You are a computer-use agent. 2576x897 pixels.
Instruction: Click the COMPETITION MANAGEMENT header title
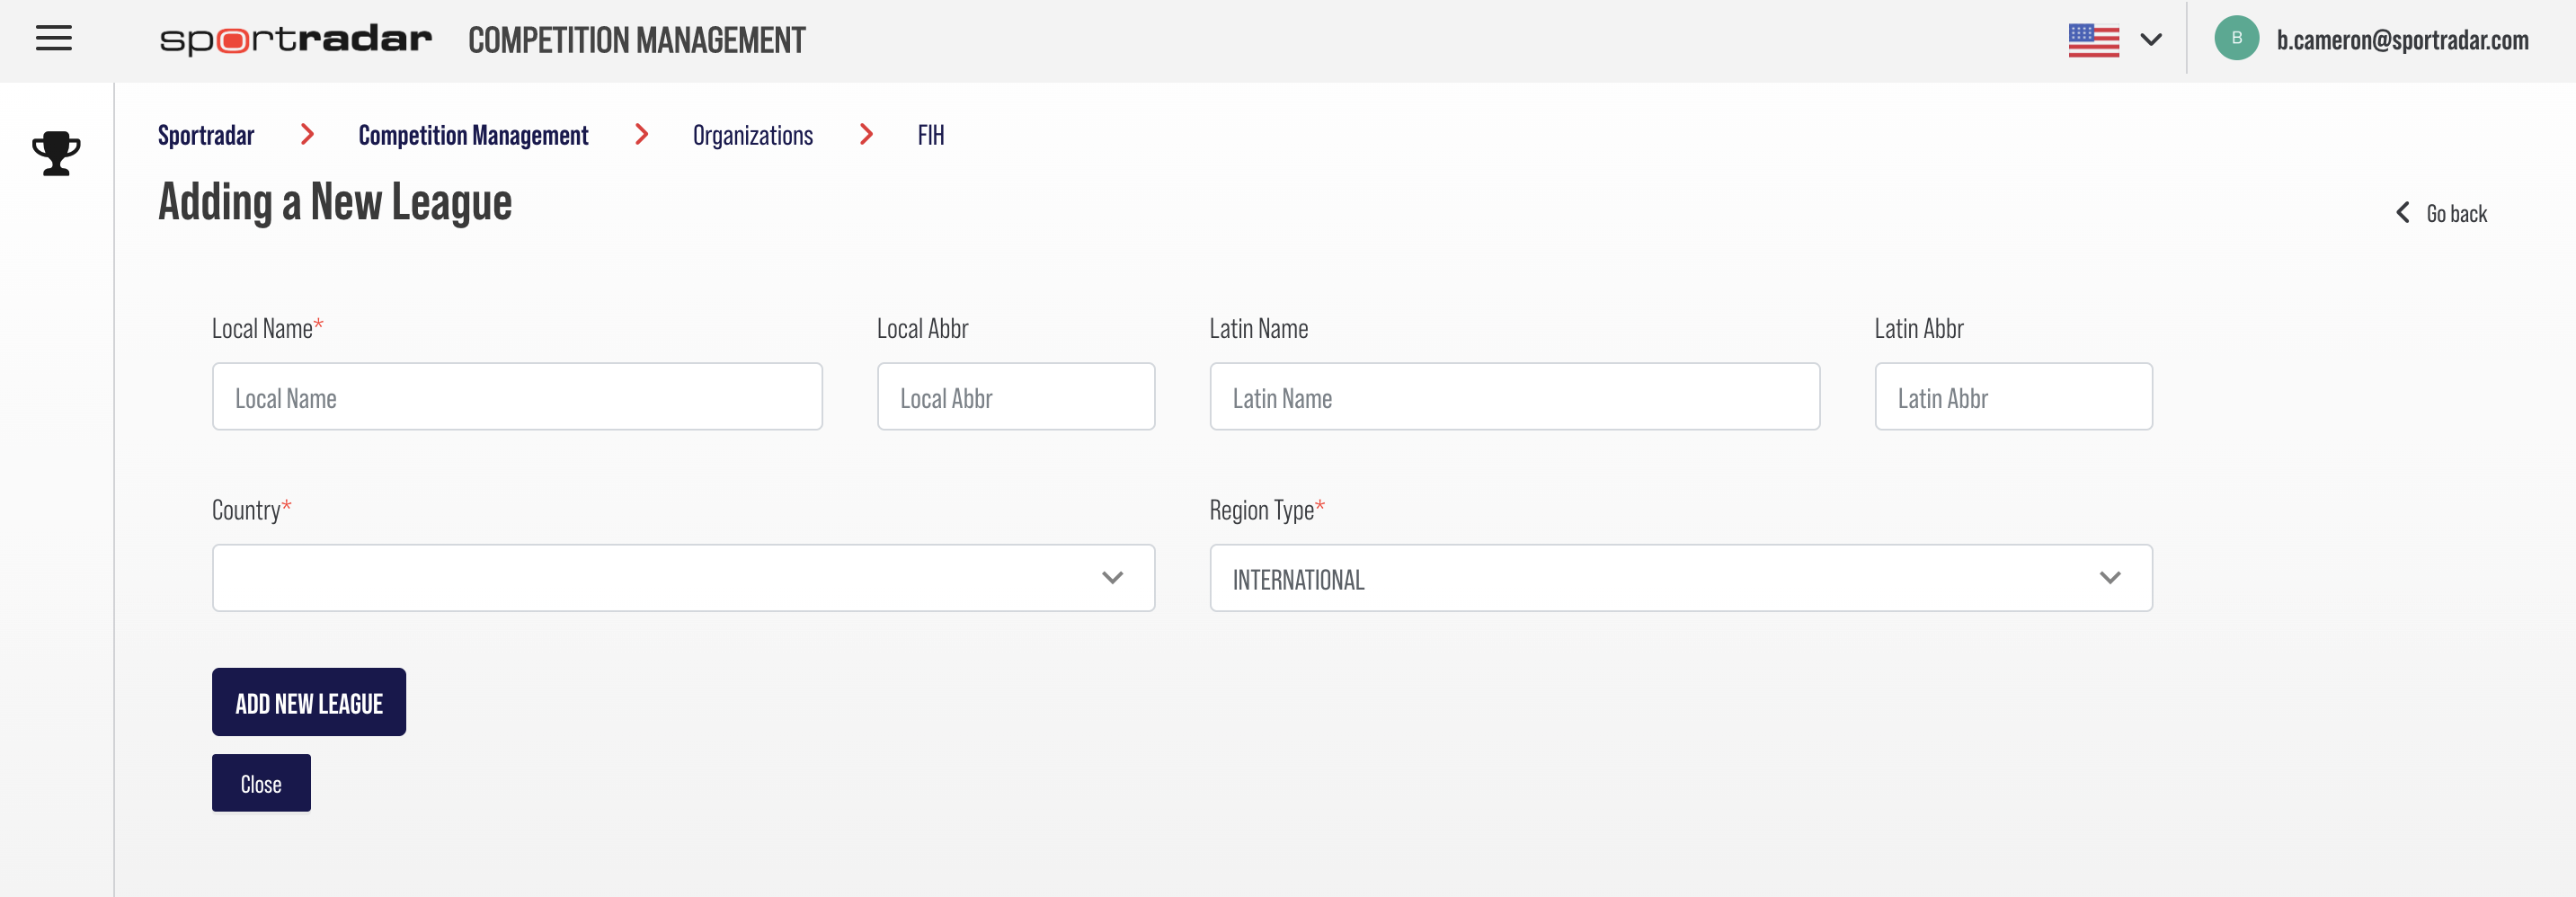[x=637, y=40]
